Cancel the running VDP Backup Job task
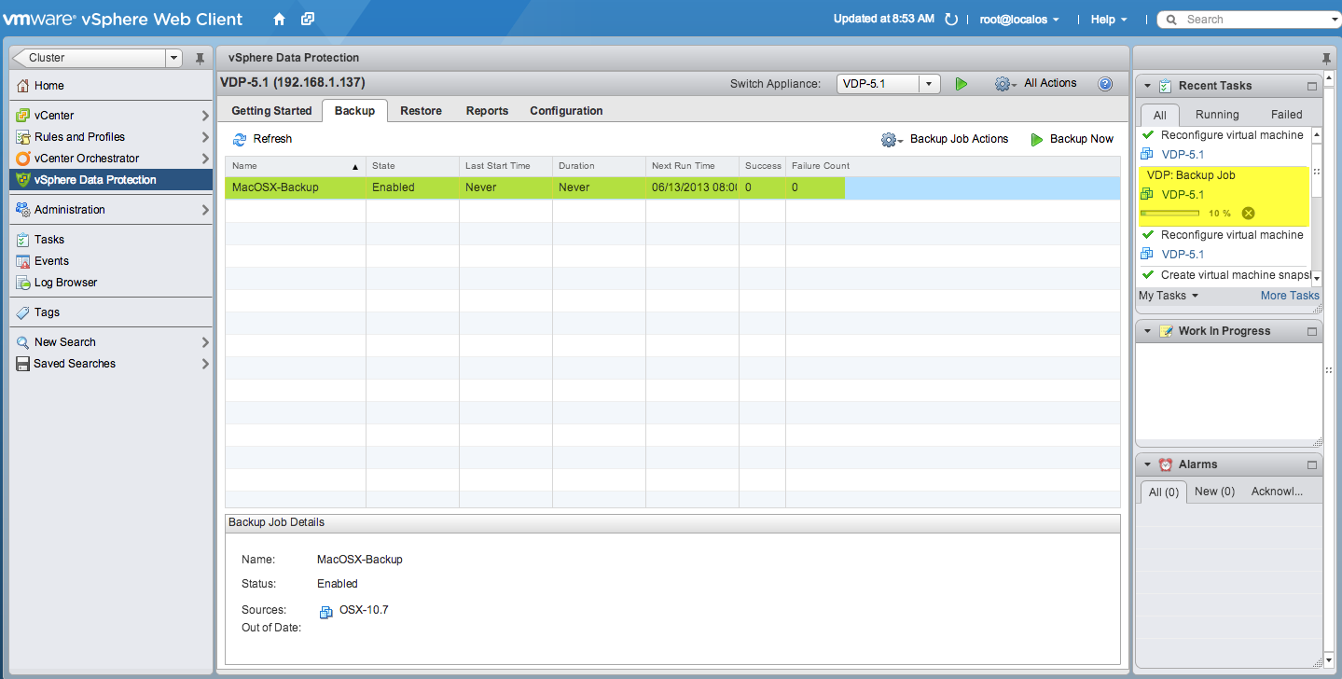This screenshot has width=1342, height=679. (1248, 214)
